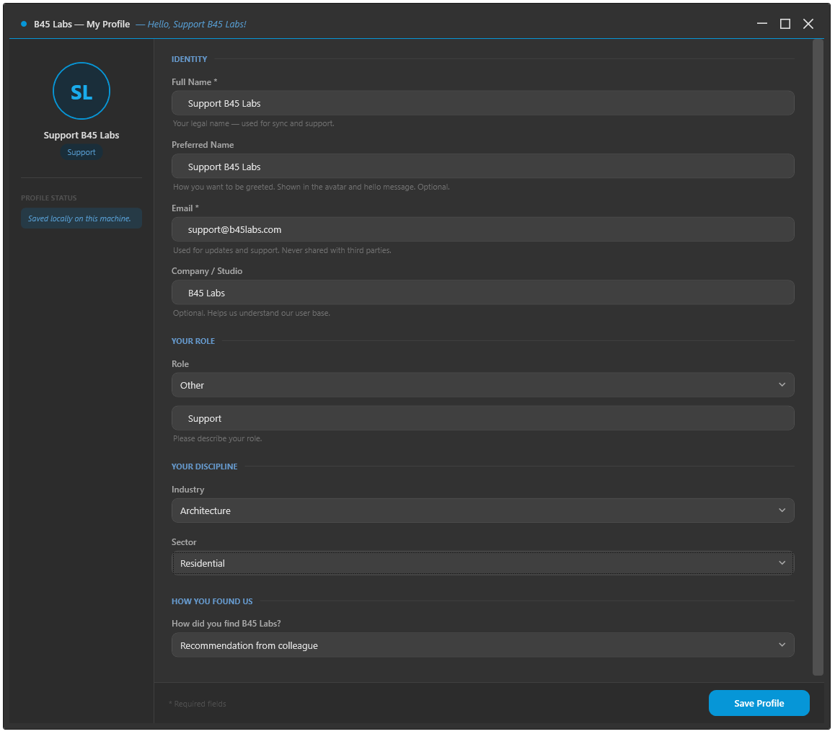Viewport: 835px width, 734px height.
Task: Click the Save Profile button
Action: pos(759,704)
